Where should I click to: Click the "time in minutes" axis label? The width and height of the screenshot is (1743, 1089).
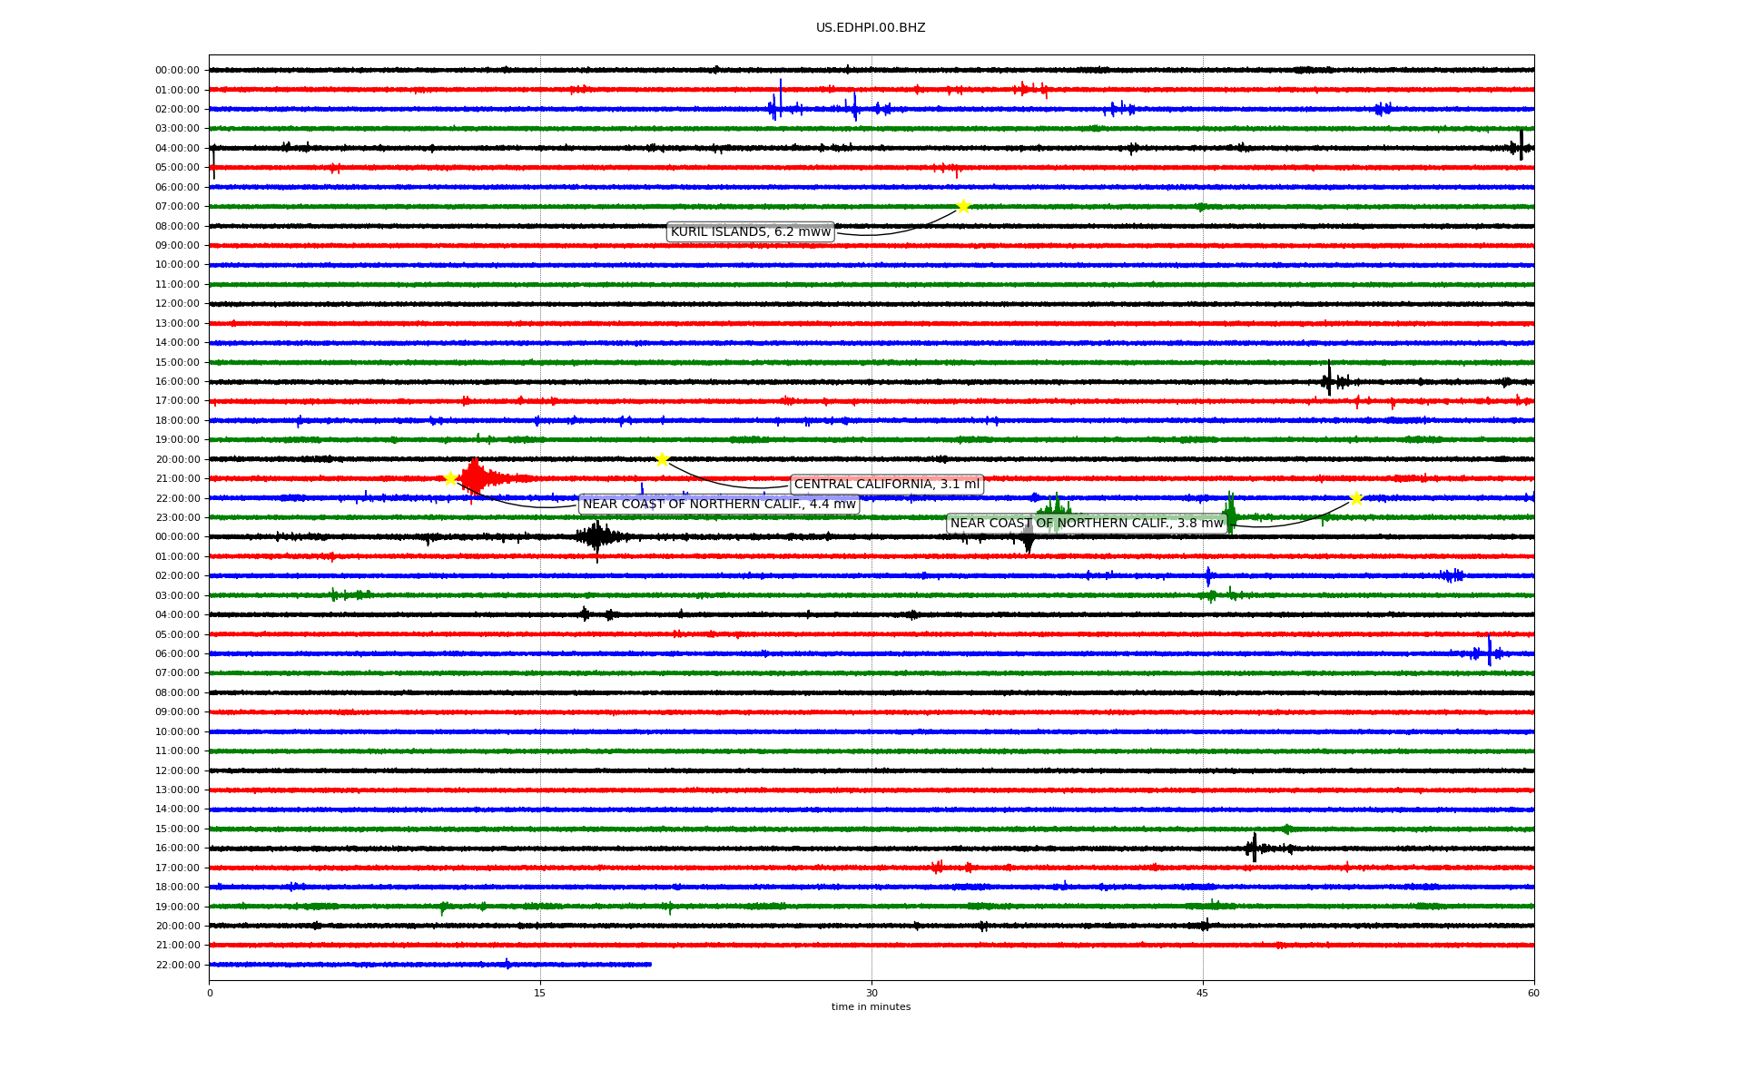871,1007
